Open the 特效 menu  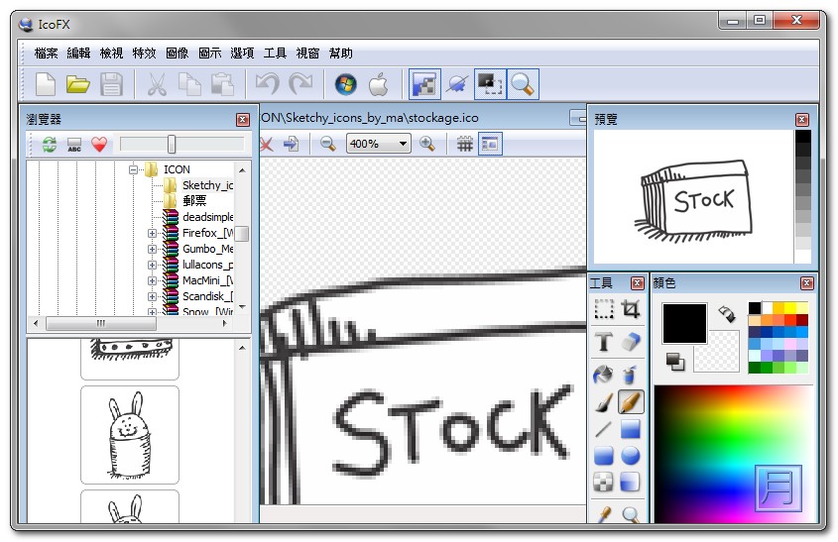(144, 53)
